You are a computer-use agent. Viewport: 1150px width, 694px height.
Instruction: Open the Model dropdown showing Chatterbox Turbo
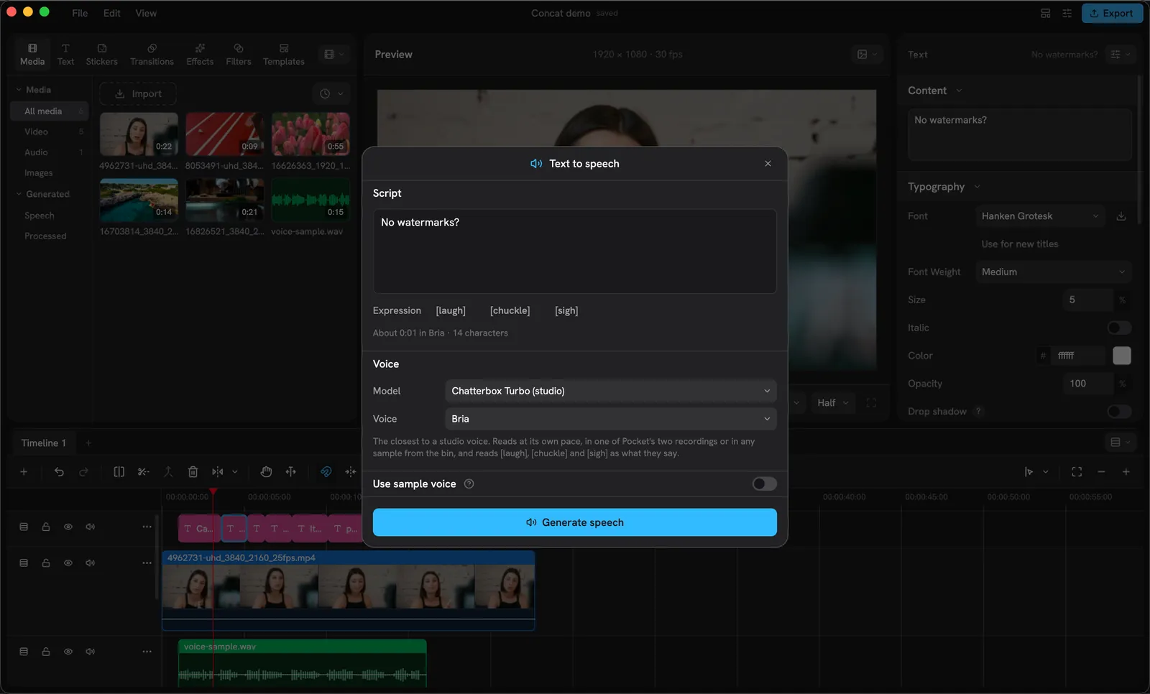610,391
